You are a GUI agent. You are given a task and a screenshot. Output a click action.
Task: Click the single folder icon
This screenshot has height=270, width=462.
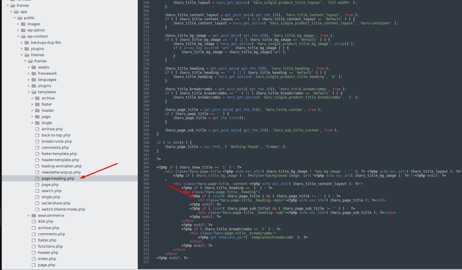click(37, 123)
